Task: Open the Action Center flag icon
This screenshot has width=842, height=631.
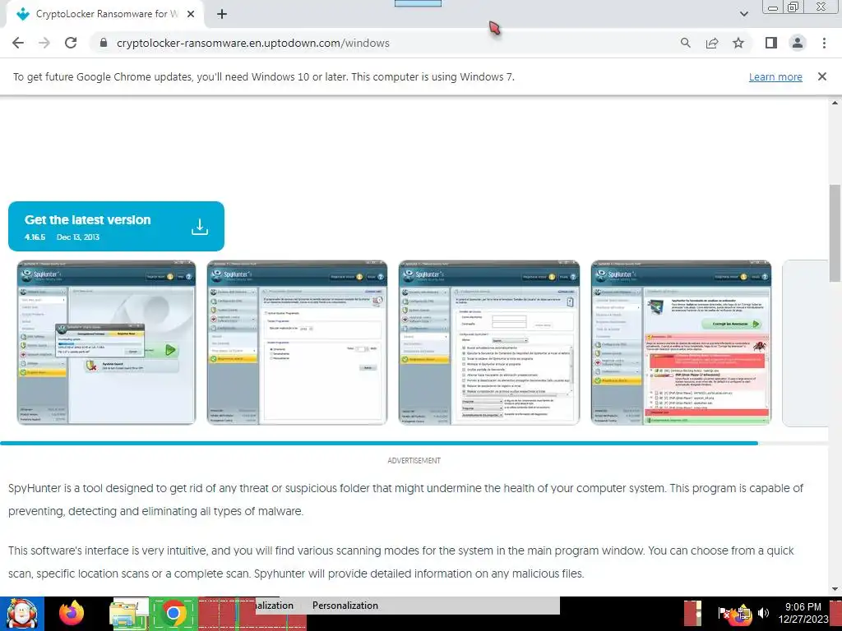Action: [724, 613]
